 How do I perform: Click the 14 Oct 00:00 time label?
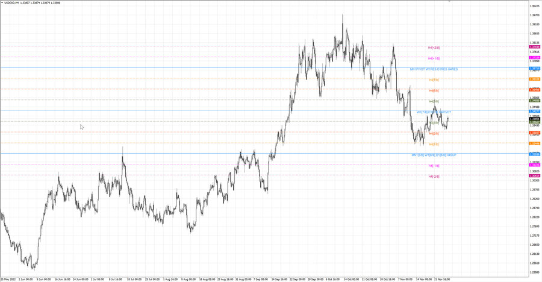pyautogui.click(x=351, y=279)
